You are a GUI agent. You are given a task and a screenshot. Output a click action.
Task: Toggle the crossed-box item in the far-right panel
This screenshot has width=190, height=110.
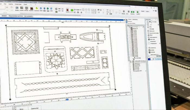(x=148, y=35)
